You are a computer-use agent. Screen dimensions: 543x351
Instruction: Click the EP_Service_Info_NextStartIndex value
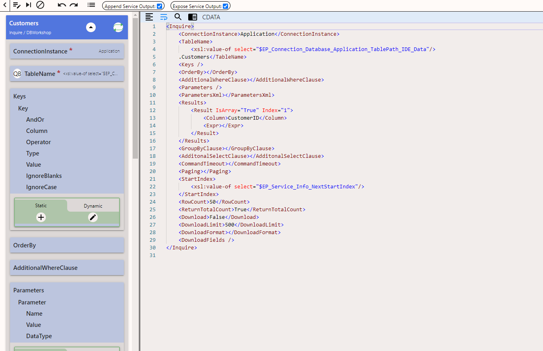[x=307, y=187]
